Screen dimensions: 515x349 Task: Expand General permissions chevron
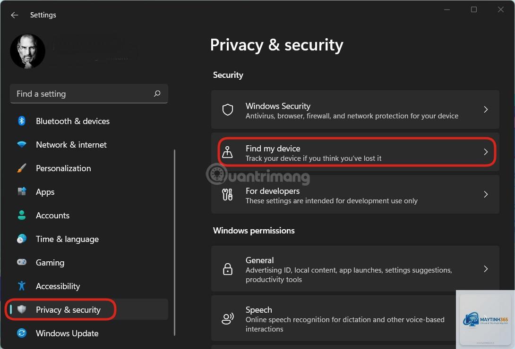point(486,269)
